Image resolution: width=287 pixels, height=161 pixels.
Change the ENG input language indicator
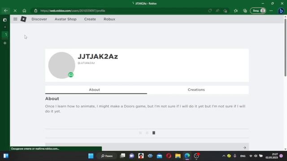243,156
